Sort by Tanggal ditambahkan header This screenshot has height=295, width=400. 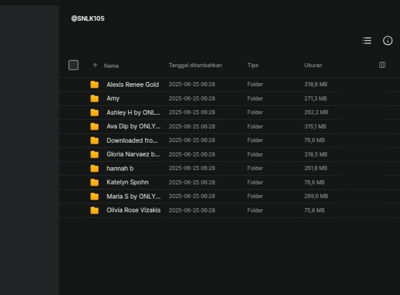(195, 65)
